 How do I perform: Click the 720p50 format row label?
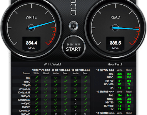26,86
